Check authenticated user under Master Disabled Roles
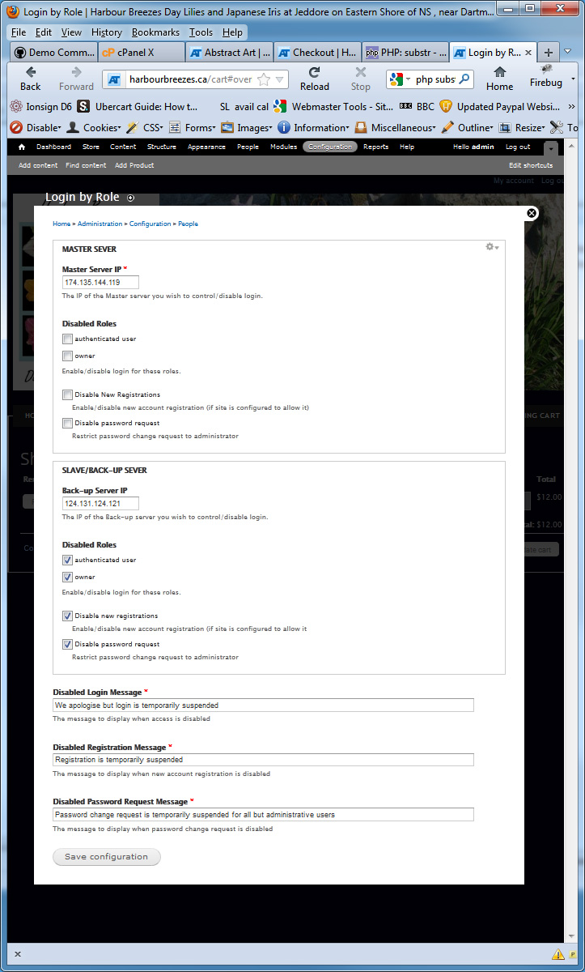 click(x=67, y=339)
